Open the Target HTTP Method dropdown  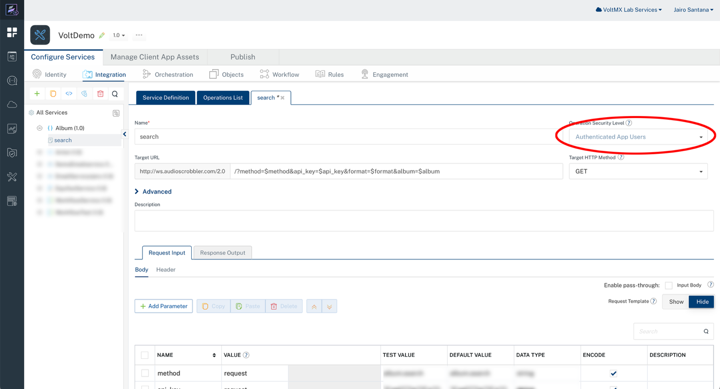pyautogui.click(x=638, y=171)
